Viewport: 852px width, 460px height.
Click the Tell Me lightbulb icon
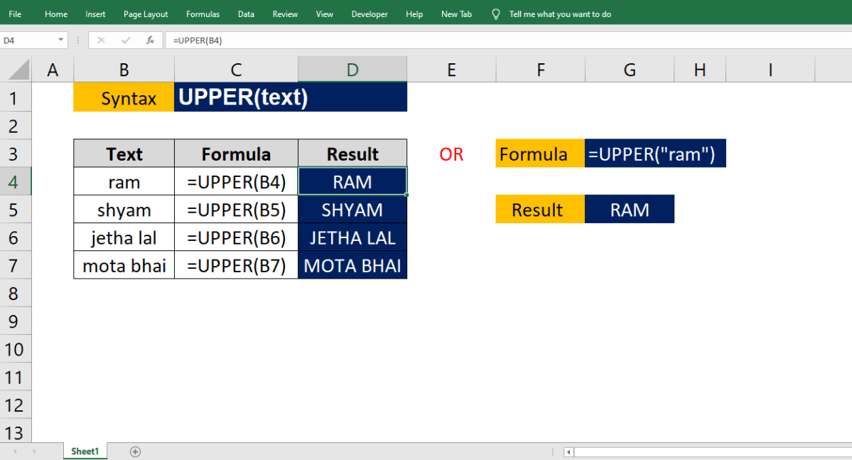495,14
